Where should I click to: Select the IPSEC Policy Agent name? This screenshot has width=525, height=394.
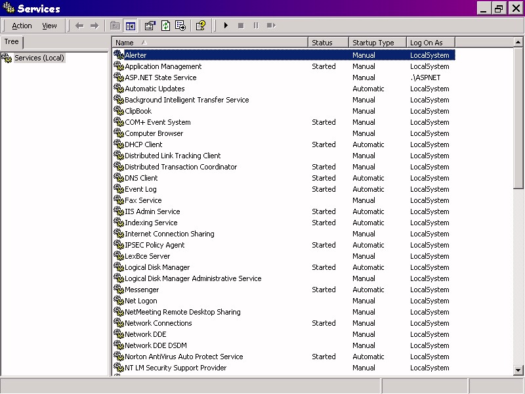click(155, 245)
